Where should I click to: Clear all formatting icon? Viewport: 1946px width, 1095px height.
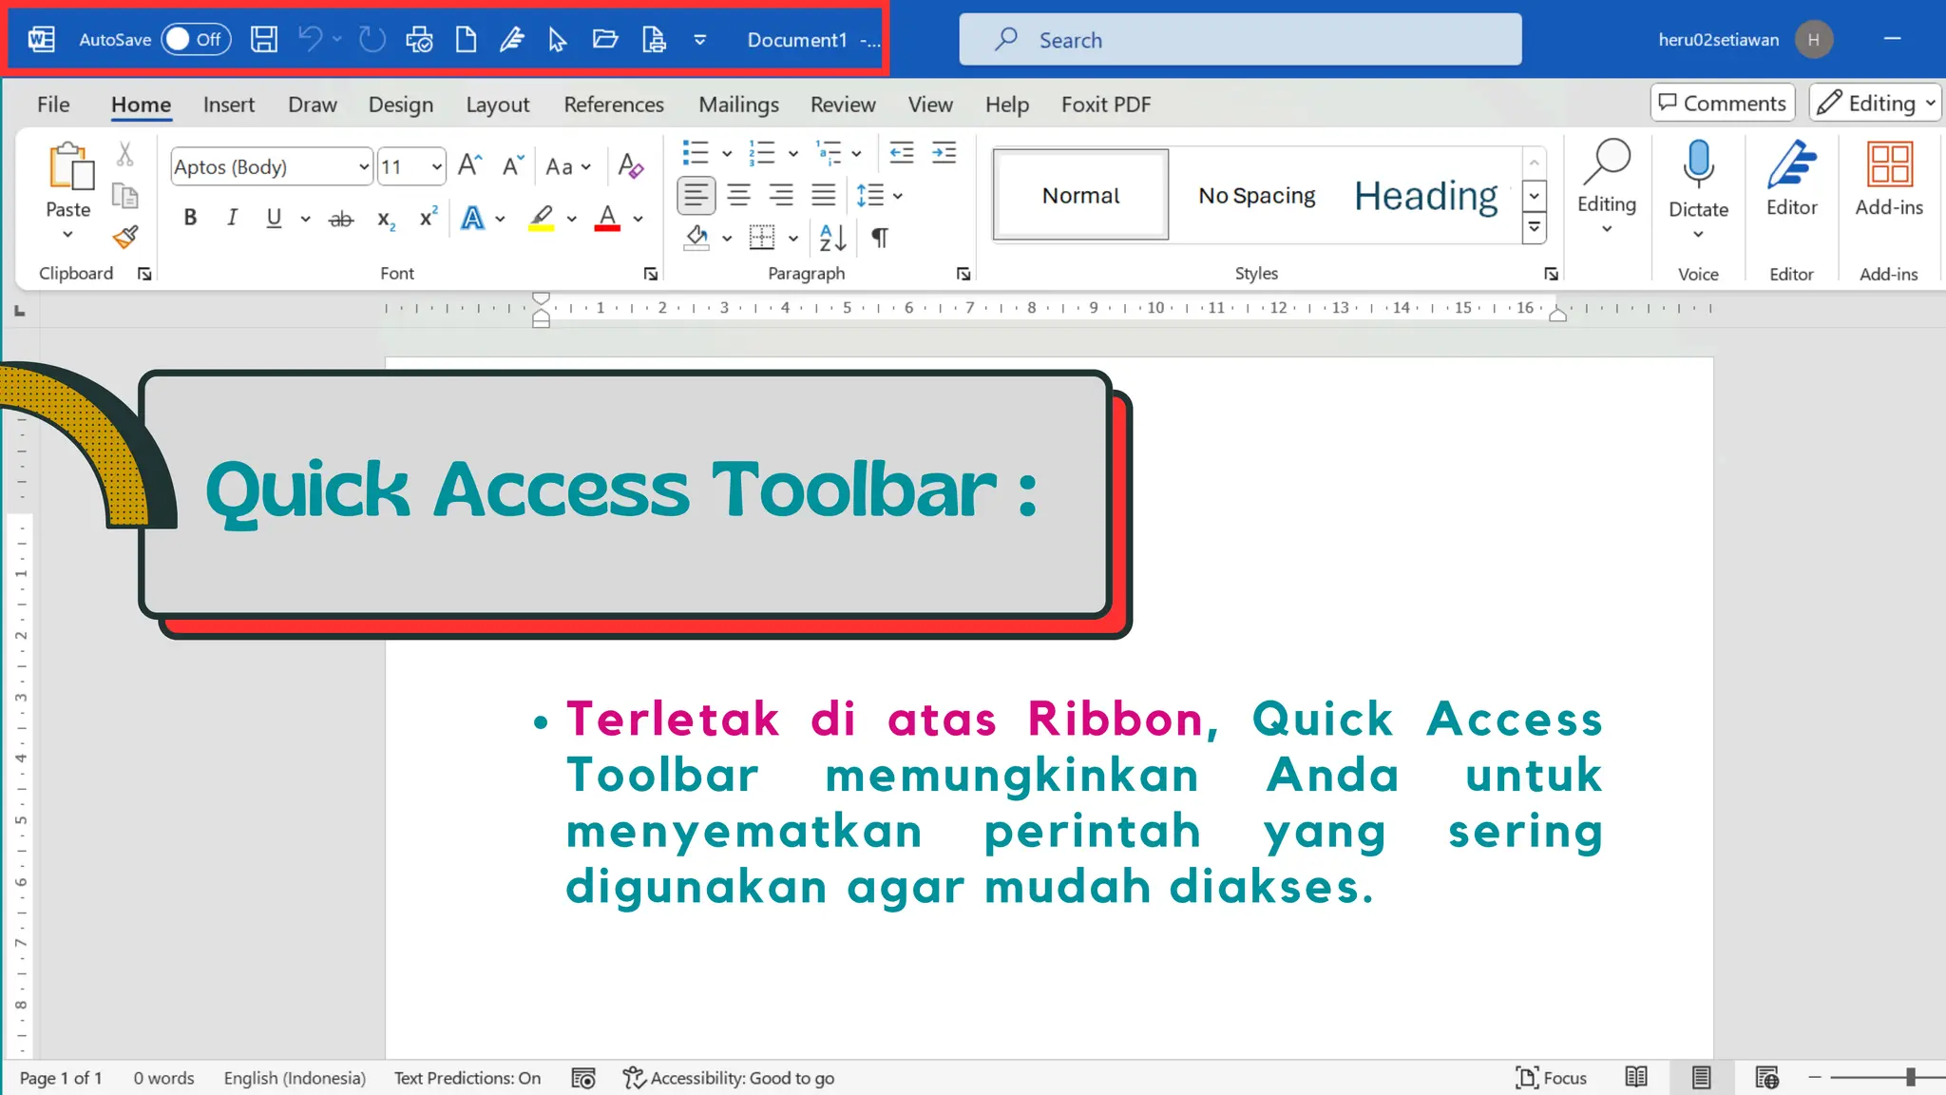click(x=630, y=166)
